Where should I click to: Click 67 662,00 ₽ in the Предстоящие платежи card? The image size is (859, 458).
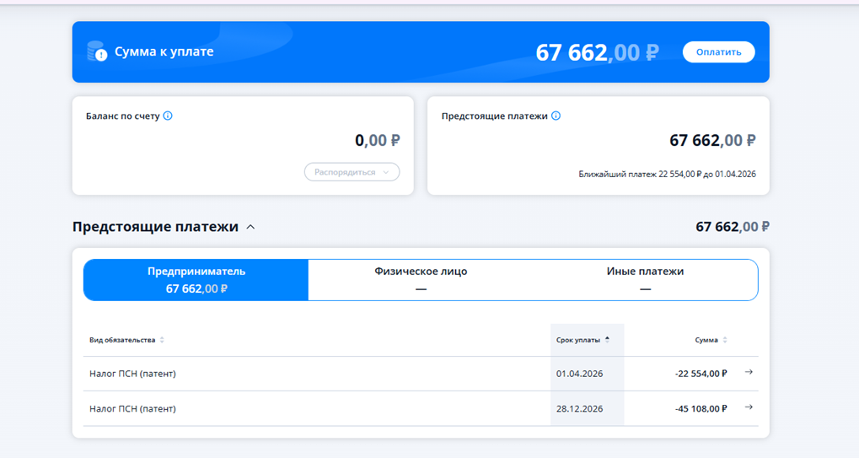tap(712, 140)
